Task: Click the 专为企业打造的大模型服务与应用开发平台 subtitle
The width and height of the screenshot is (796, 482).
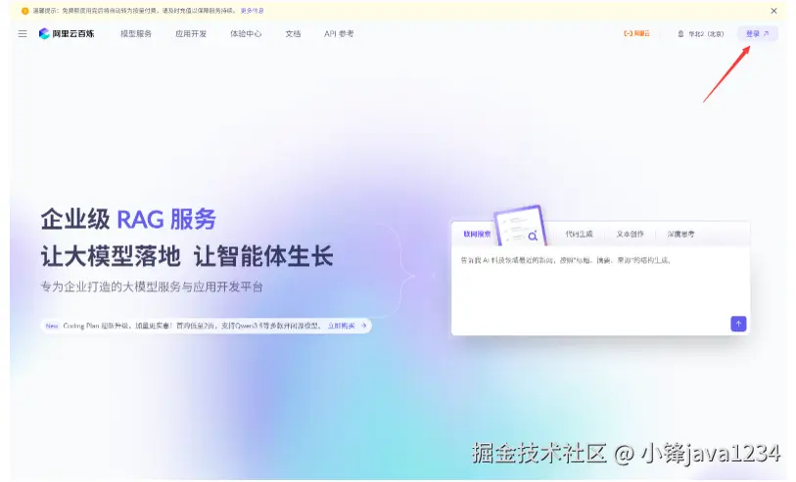Action: coord(152,286)
